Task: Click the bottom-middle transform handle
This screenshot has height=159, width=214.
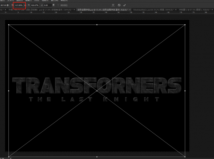Action: (x=97, y=157)
